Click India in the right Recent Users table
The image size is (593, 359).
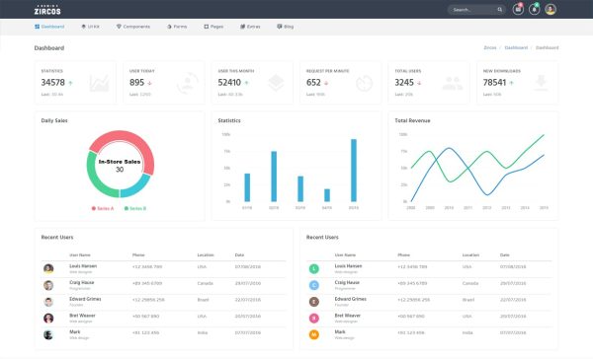pos(467,333)
